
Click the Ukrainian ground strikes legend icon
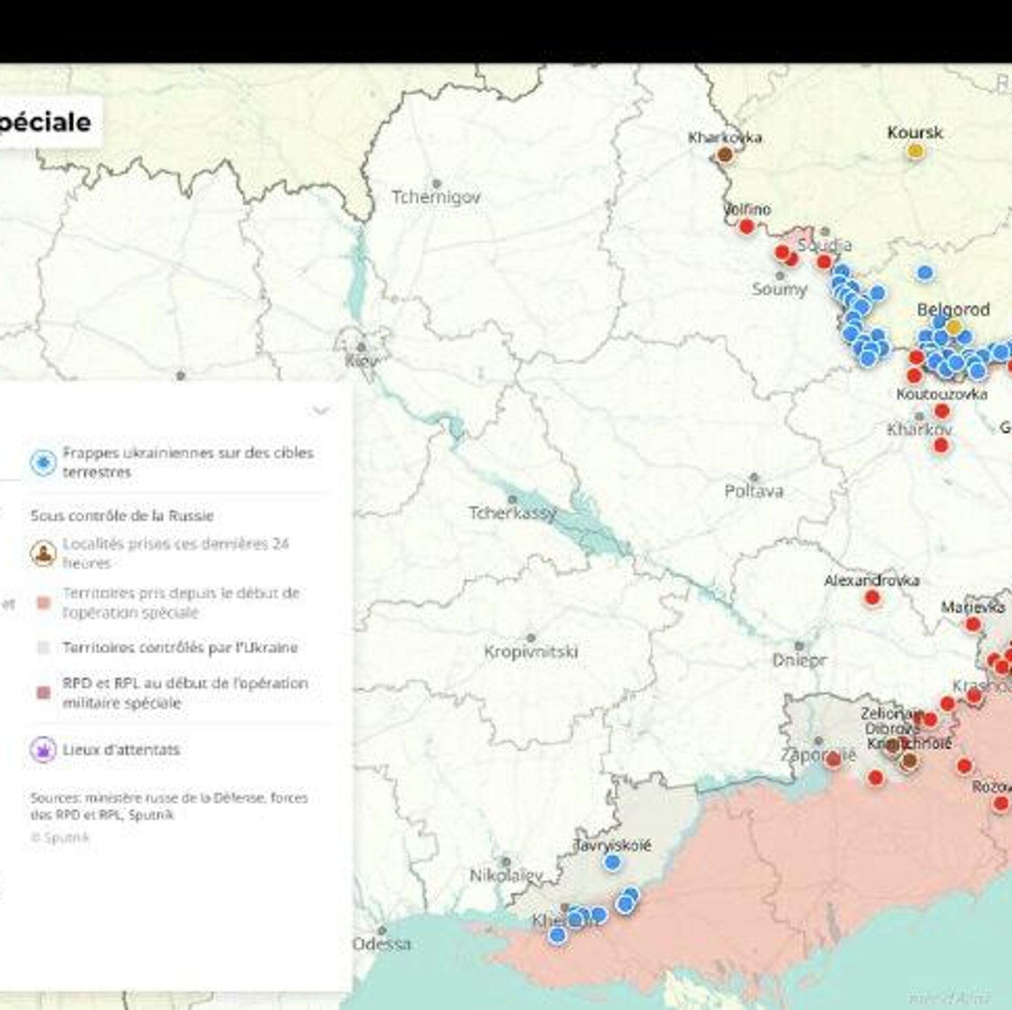point(43,462)
